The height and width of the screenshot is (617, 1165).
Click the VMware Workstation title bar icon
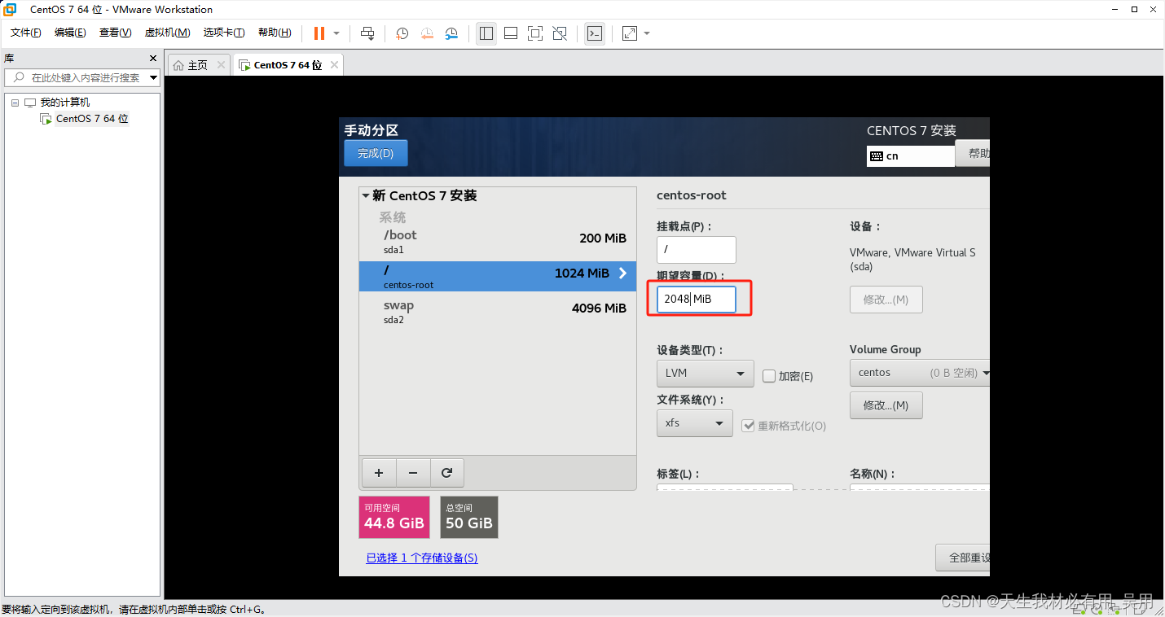(10, 10)
